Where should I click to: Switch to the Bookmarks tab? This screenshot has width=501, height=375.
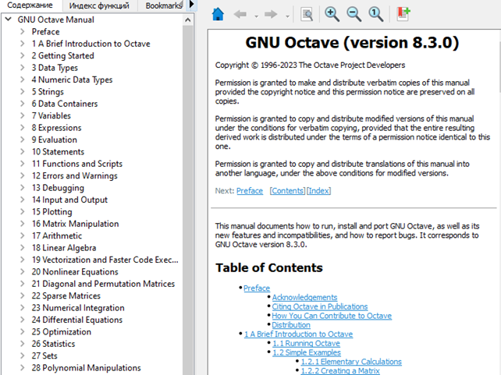tap(162, 5)
